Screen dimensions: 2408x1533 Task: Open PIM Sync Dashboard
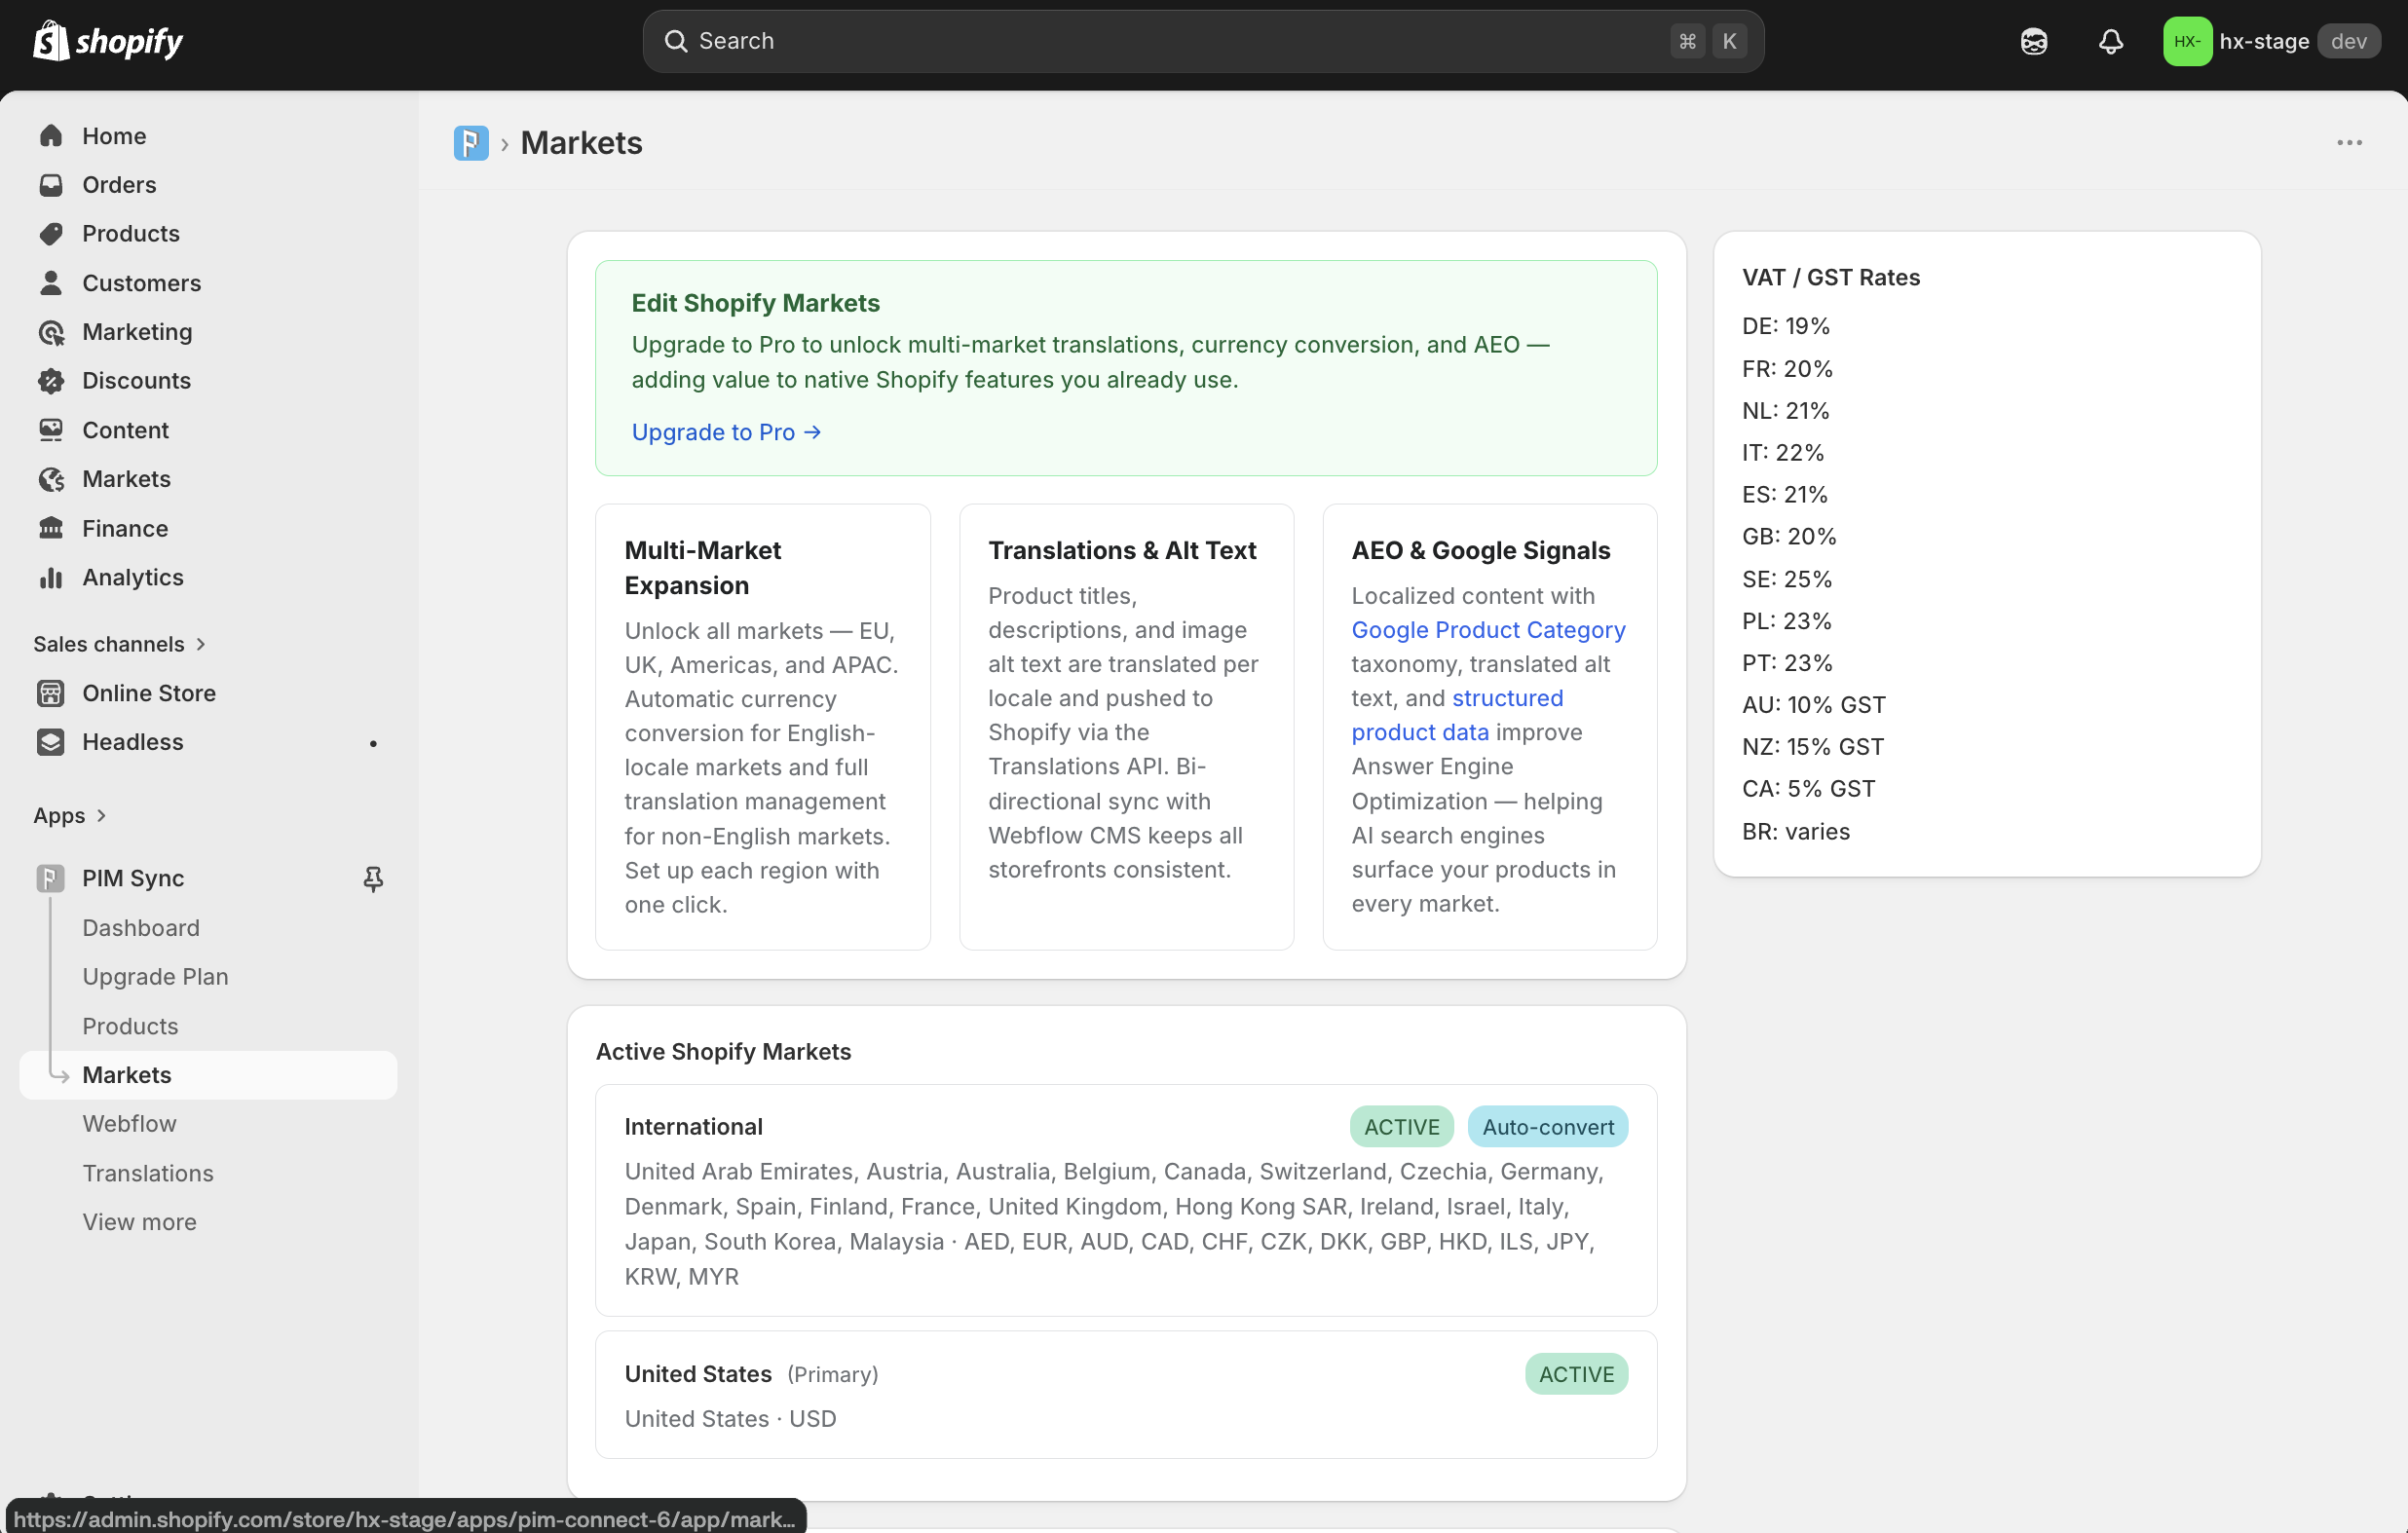(141, 928)
